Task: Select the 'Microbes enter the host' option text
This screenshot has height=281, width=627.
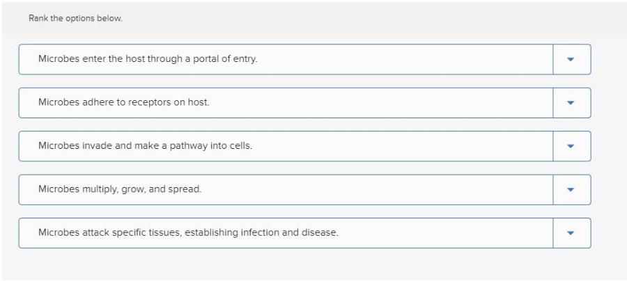Action: 148,59
